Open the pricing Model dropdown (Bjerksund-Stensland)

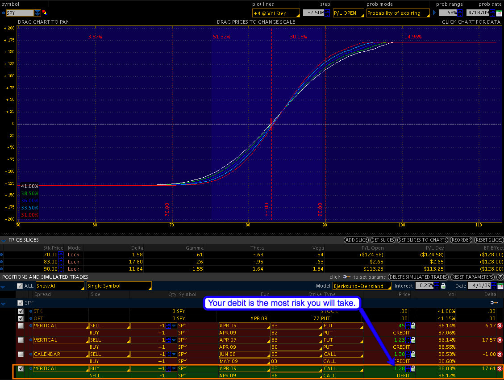tap(362, 286)
